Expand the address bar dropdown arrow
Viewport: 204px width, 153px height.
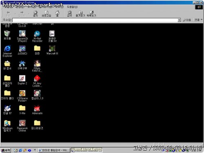pos(179,20)
